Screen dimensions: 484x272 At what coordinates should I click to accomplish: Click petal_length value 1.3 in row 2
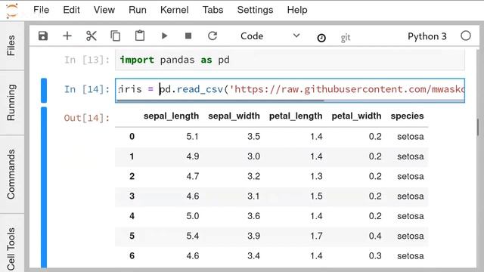[316, 176]
